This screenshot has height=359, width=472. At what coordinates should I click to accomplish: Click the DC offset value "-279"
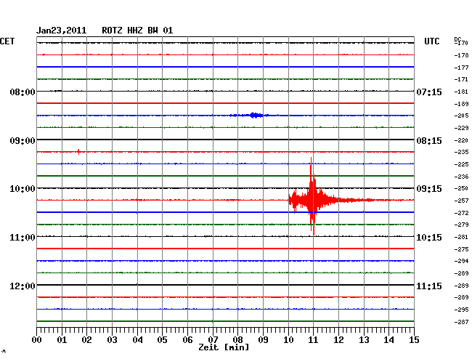click(x=461, y=225)
